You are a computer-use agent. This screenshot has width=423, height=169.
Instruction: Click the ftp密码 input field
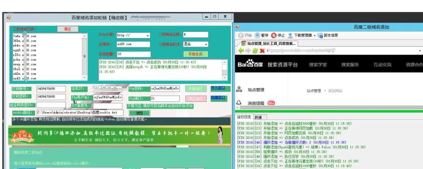[165, 88]
